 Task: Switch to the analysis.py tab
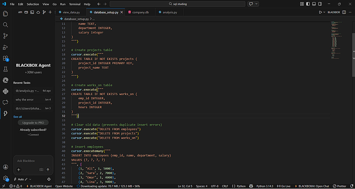pyautogui.click(x=170, y=12)
